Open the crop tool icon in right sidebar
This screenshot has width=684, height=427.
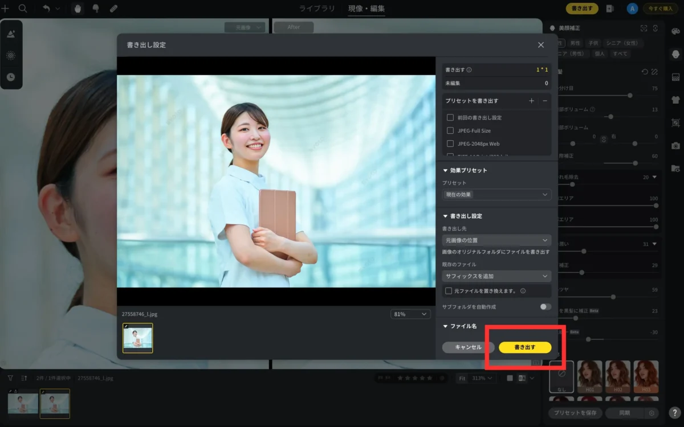tap(676, 122)
